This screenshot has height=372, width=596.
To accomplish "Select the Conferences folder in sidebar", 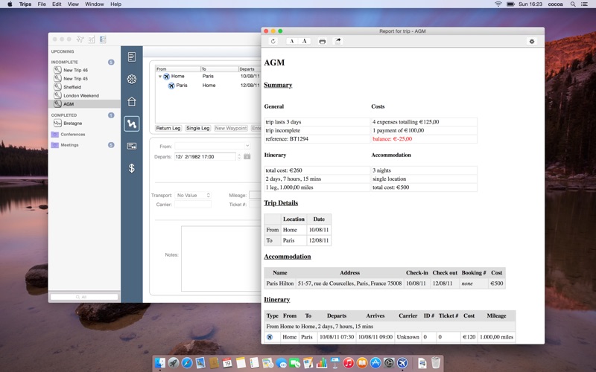I will coord(72,135).
